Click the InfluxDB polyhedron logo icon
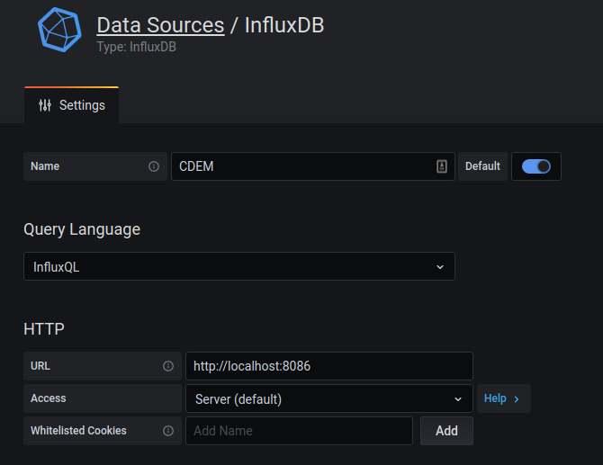The image size is (603, 465). [59, 30]
